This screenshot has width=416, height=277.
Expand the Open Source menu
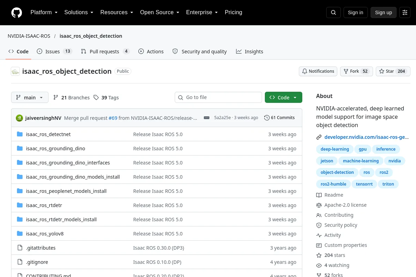[x=160, y=12]
